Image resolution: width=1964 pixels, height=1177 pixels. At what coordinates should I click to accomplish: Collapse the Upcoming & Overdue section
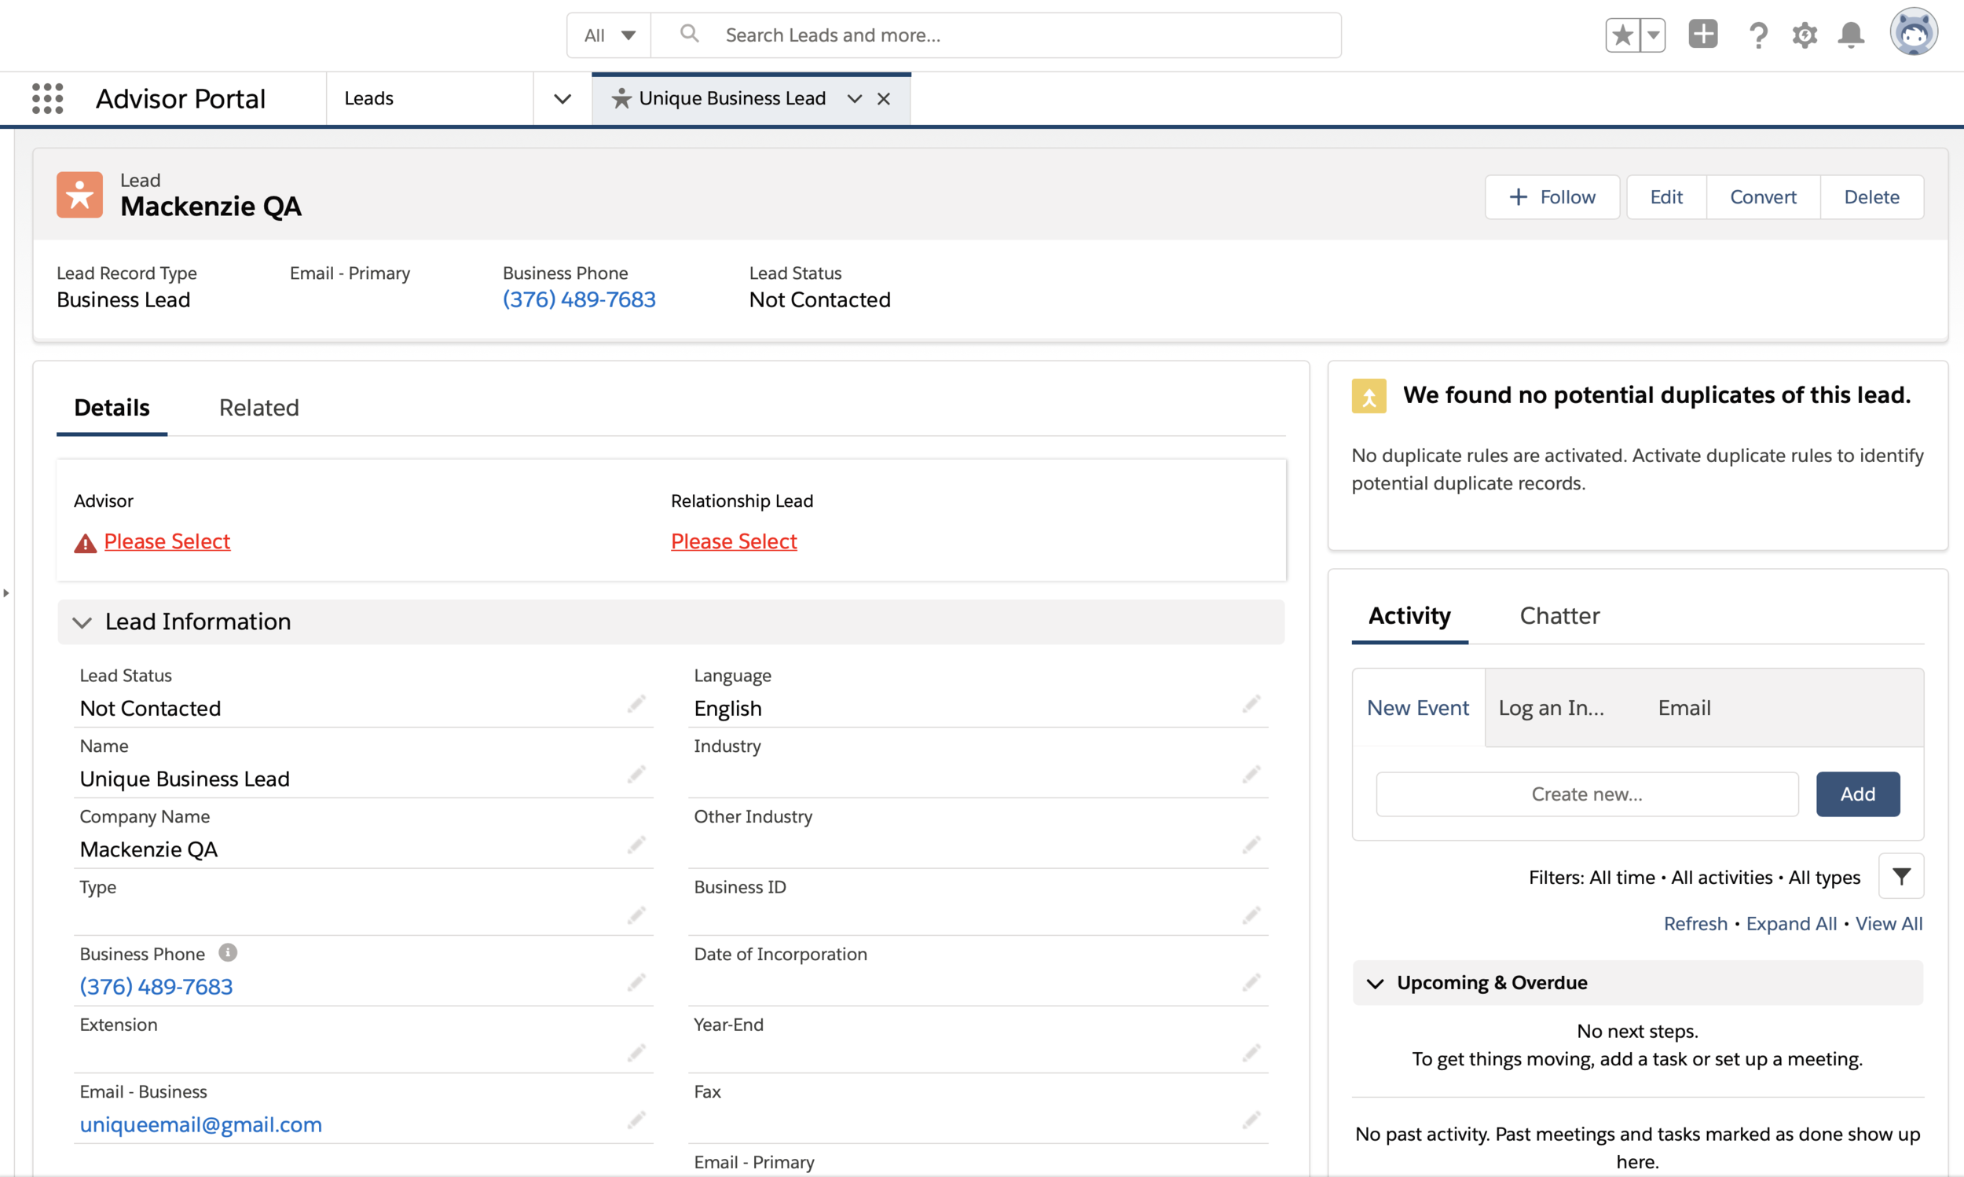(1376, 984)
